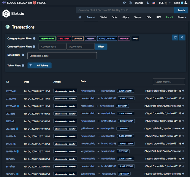Click the favorite star icon in top bar
Screen dimensions: 190x177
124,3
